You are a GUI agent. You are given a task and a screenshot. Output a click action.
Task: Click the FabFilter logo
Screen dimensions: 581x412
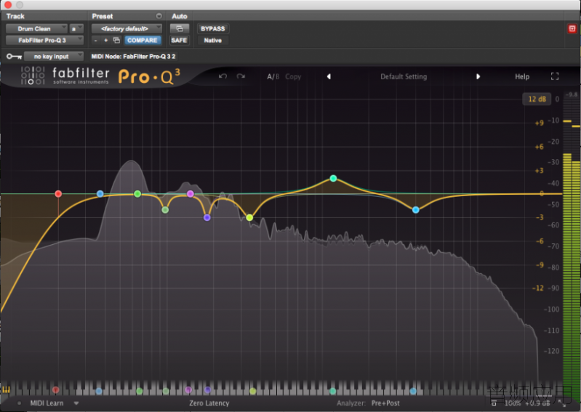click(33, 76)
